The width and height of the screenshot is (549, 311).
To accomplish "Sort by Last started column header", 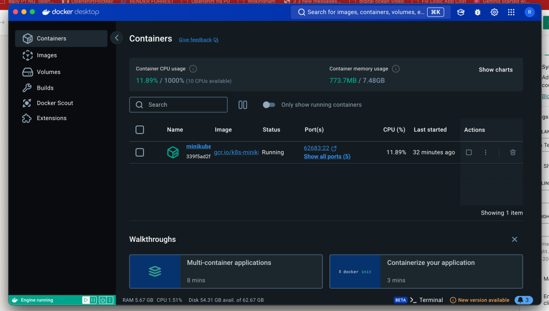I will [430, 130].
